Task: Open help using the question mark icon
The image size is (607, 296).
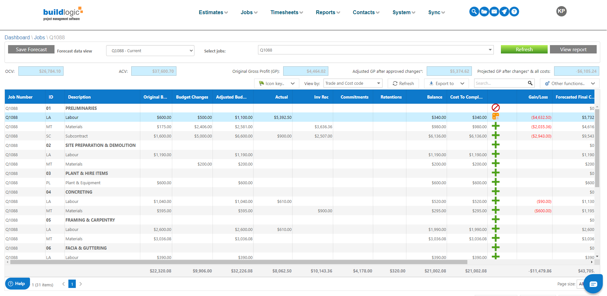Action: [x=514, y=11]
